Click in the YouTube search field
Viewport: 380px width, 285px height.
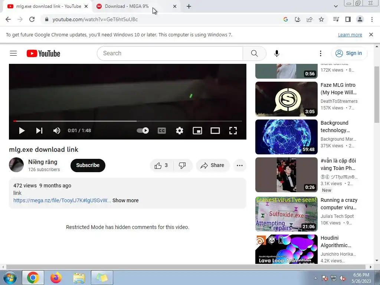tap(170, 53)
